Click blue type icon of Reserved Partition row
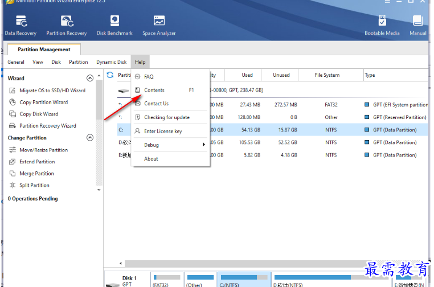Viewport: 434px width, 287px height. (367, 117)
